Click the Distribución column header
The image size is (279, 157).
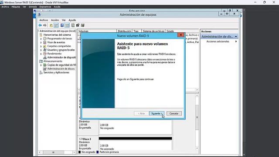coord(125,31)
